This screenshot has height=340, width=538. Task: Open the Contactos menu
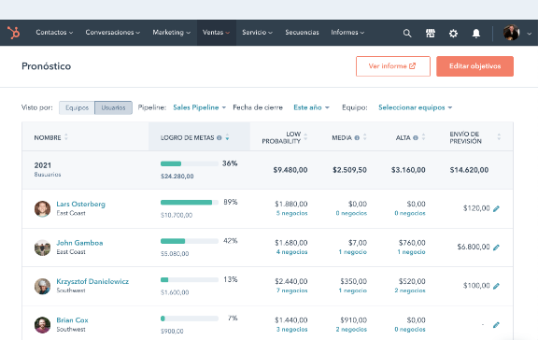54,33
